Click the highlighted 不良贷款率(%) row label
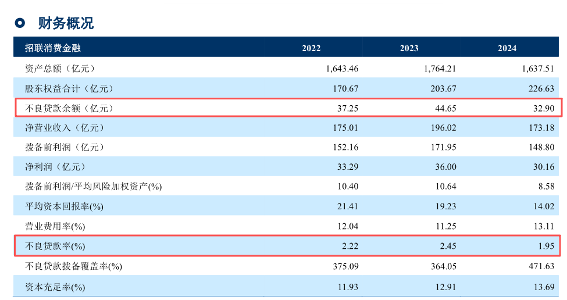 coord(55,246)
